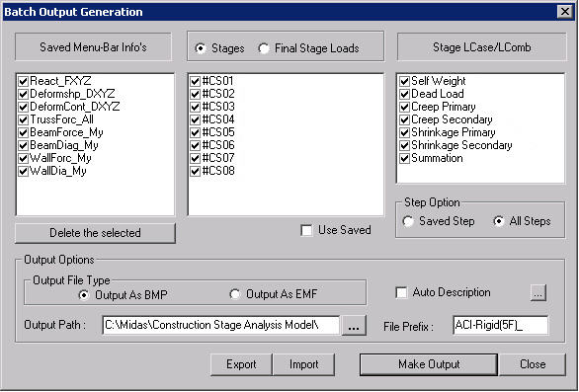The height and width of the screenshot is (392, 579).
Task: Click the Export button
Action: [x=241, y=364]
